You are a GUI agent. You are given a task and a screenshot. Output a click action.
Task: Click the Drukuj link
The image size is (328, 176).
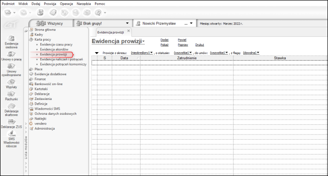199,44
